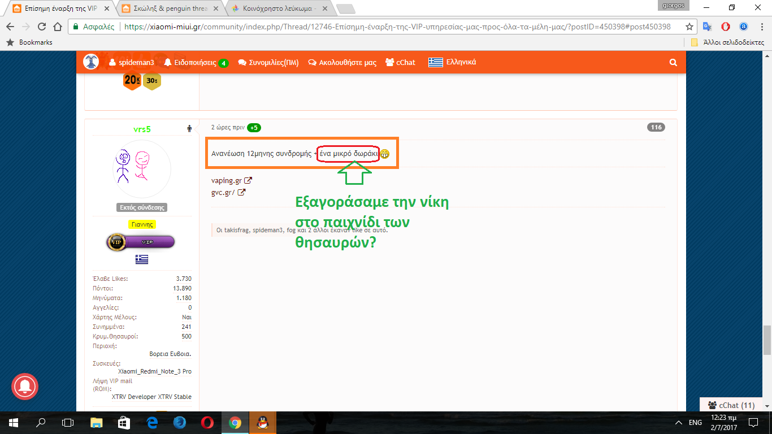The width and height of the screenshot is (772, 434).
Task: Click the post number 116 badge
Action: pyautogui.click(x=656, y=128)
